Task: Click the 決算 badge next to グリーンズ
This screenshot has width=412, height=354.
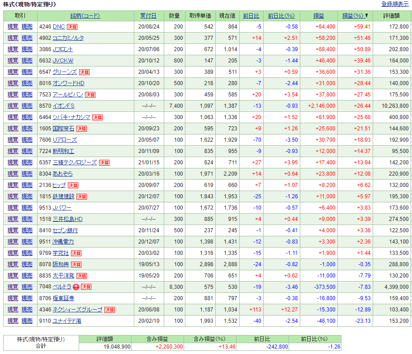Action: pos(84,72)
